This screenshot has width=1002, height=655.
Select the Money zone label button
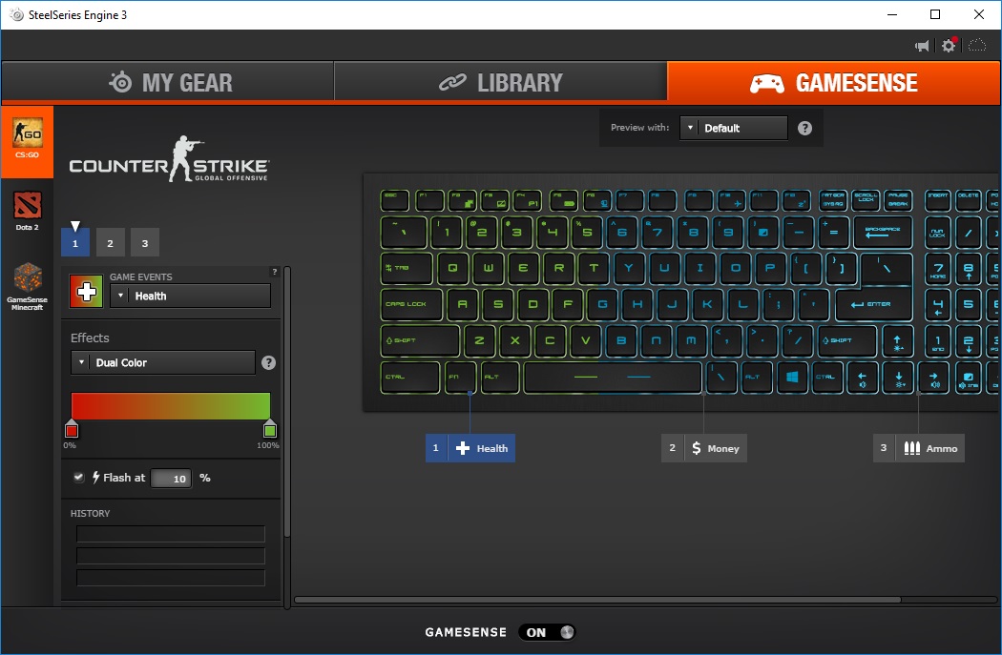coord(704,448)
